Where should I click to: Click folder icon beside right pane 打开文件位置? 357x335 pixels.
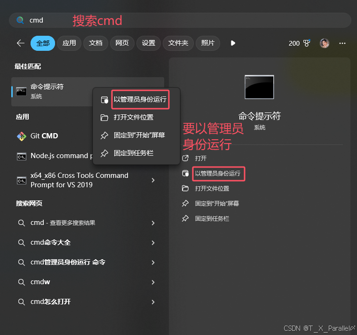tap(185, 188)
